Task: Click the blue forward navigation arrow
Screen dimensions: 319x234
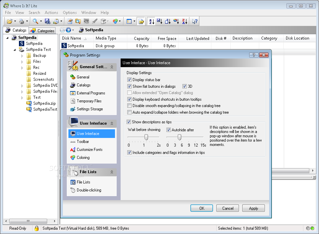Action: [68, 30]
